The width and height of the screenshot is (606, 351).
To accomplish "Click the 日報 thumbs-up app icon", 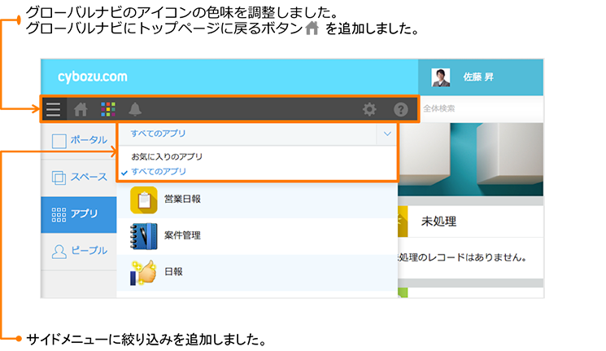I will (x=143, y=271).
